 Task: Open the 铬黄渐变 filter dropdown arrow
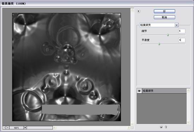pyautogui.click(x=176, y=25)
